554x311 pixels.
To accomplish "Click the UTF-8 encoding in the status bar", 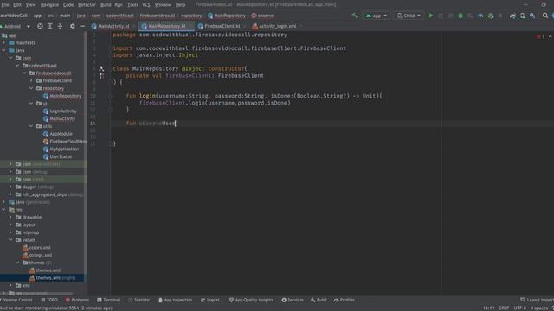I will tap(519, 308).
